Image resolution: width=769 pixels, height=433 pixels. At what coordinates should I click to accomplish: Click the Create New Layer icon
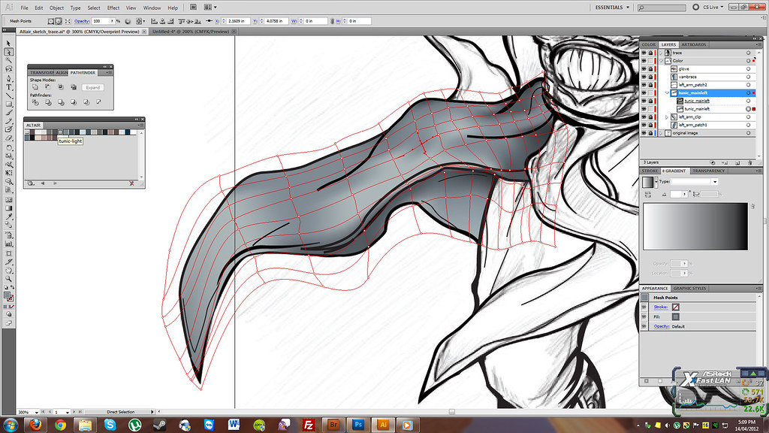[x=738, y=162]
